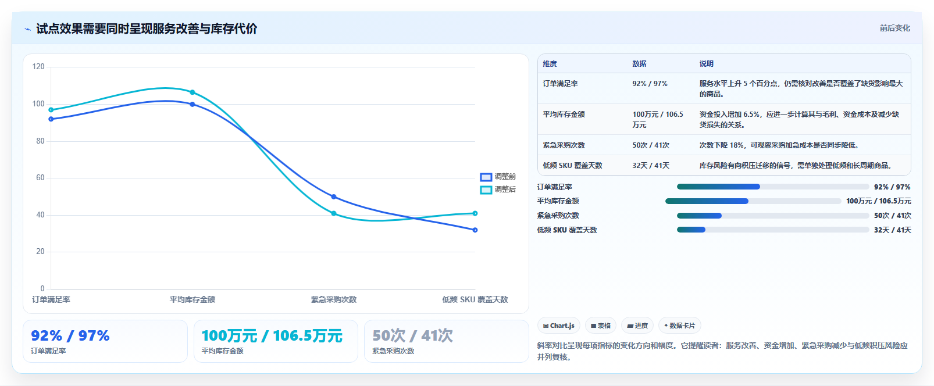Click the footnote starting 斜率对比呈现每项指标

(722, 351)
